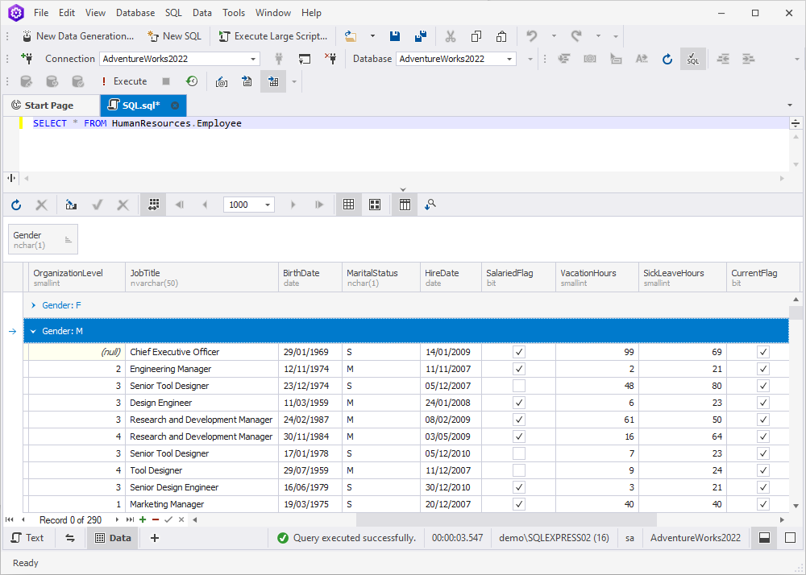Collapse the Gender: M group
The height and width of the screenshot is (575, 806).
click(x=33, y=331)
